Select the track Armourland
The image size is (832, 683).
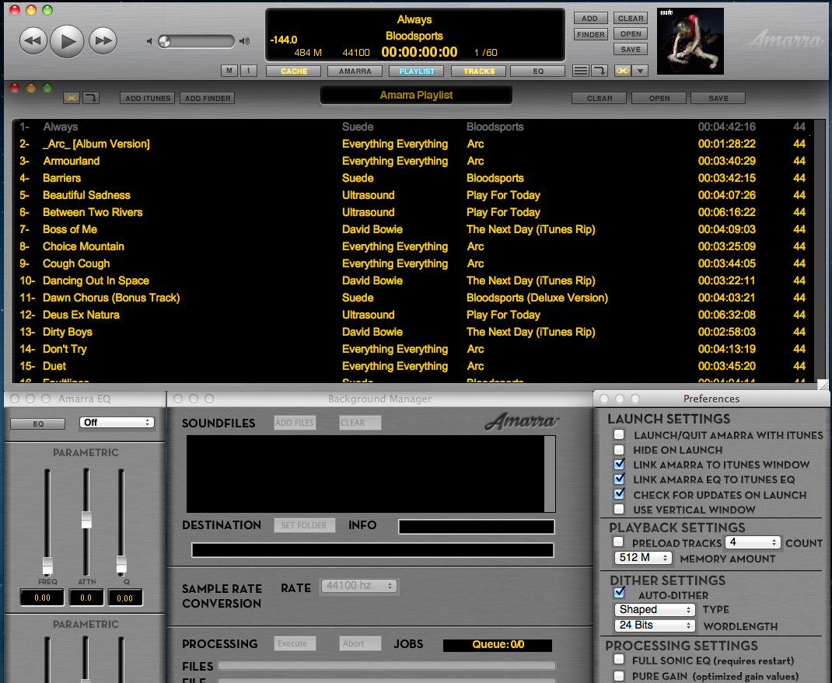[414, 161]
